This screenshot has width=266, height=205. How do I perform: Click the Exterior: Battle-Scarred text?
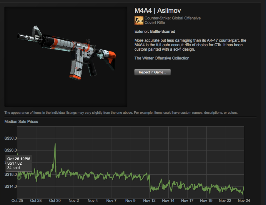155,32
